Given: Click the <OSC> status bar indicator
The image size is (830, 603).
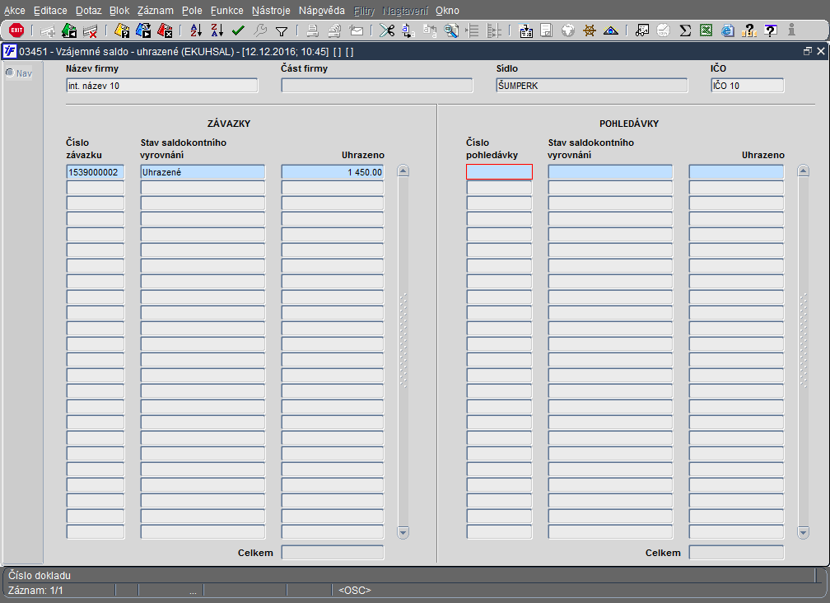Looking at the screenshot, I should point(355,591).
